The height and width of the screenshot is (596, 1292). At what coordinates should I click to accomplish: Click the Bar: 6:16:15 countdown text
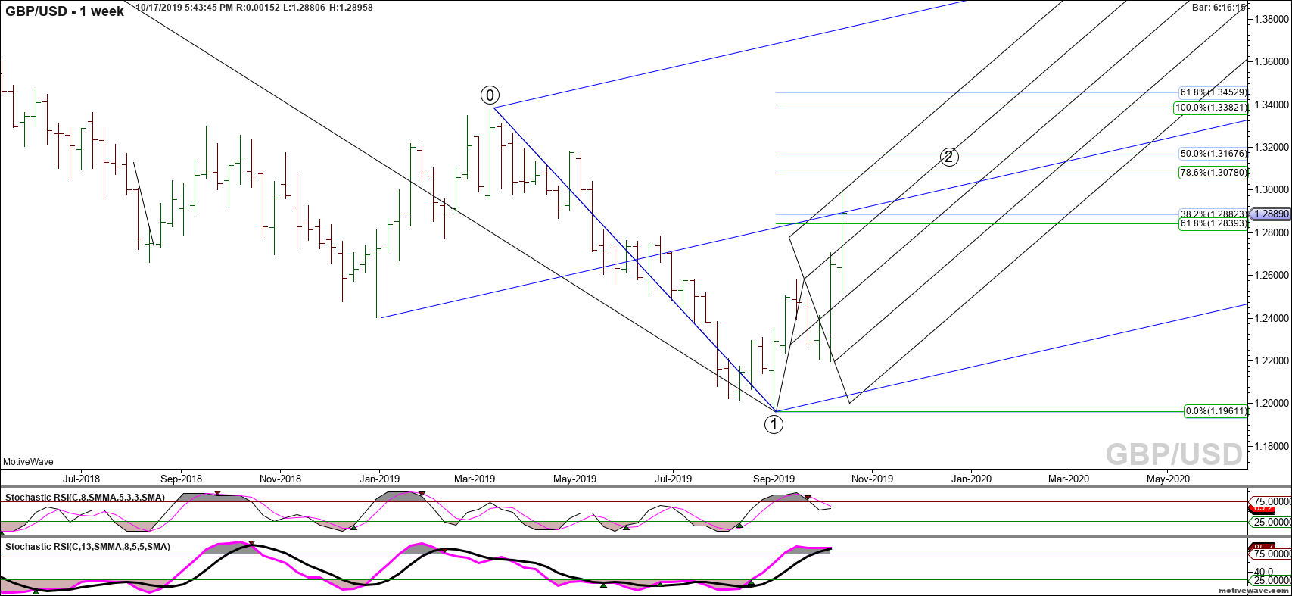(1219, 8)
